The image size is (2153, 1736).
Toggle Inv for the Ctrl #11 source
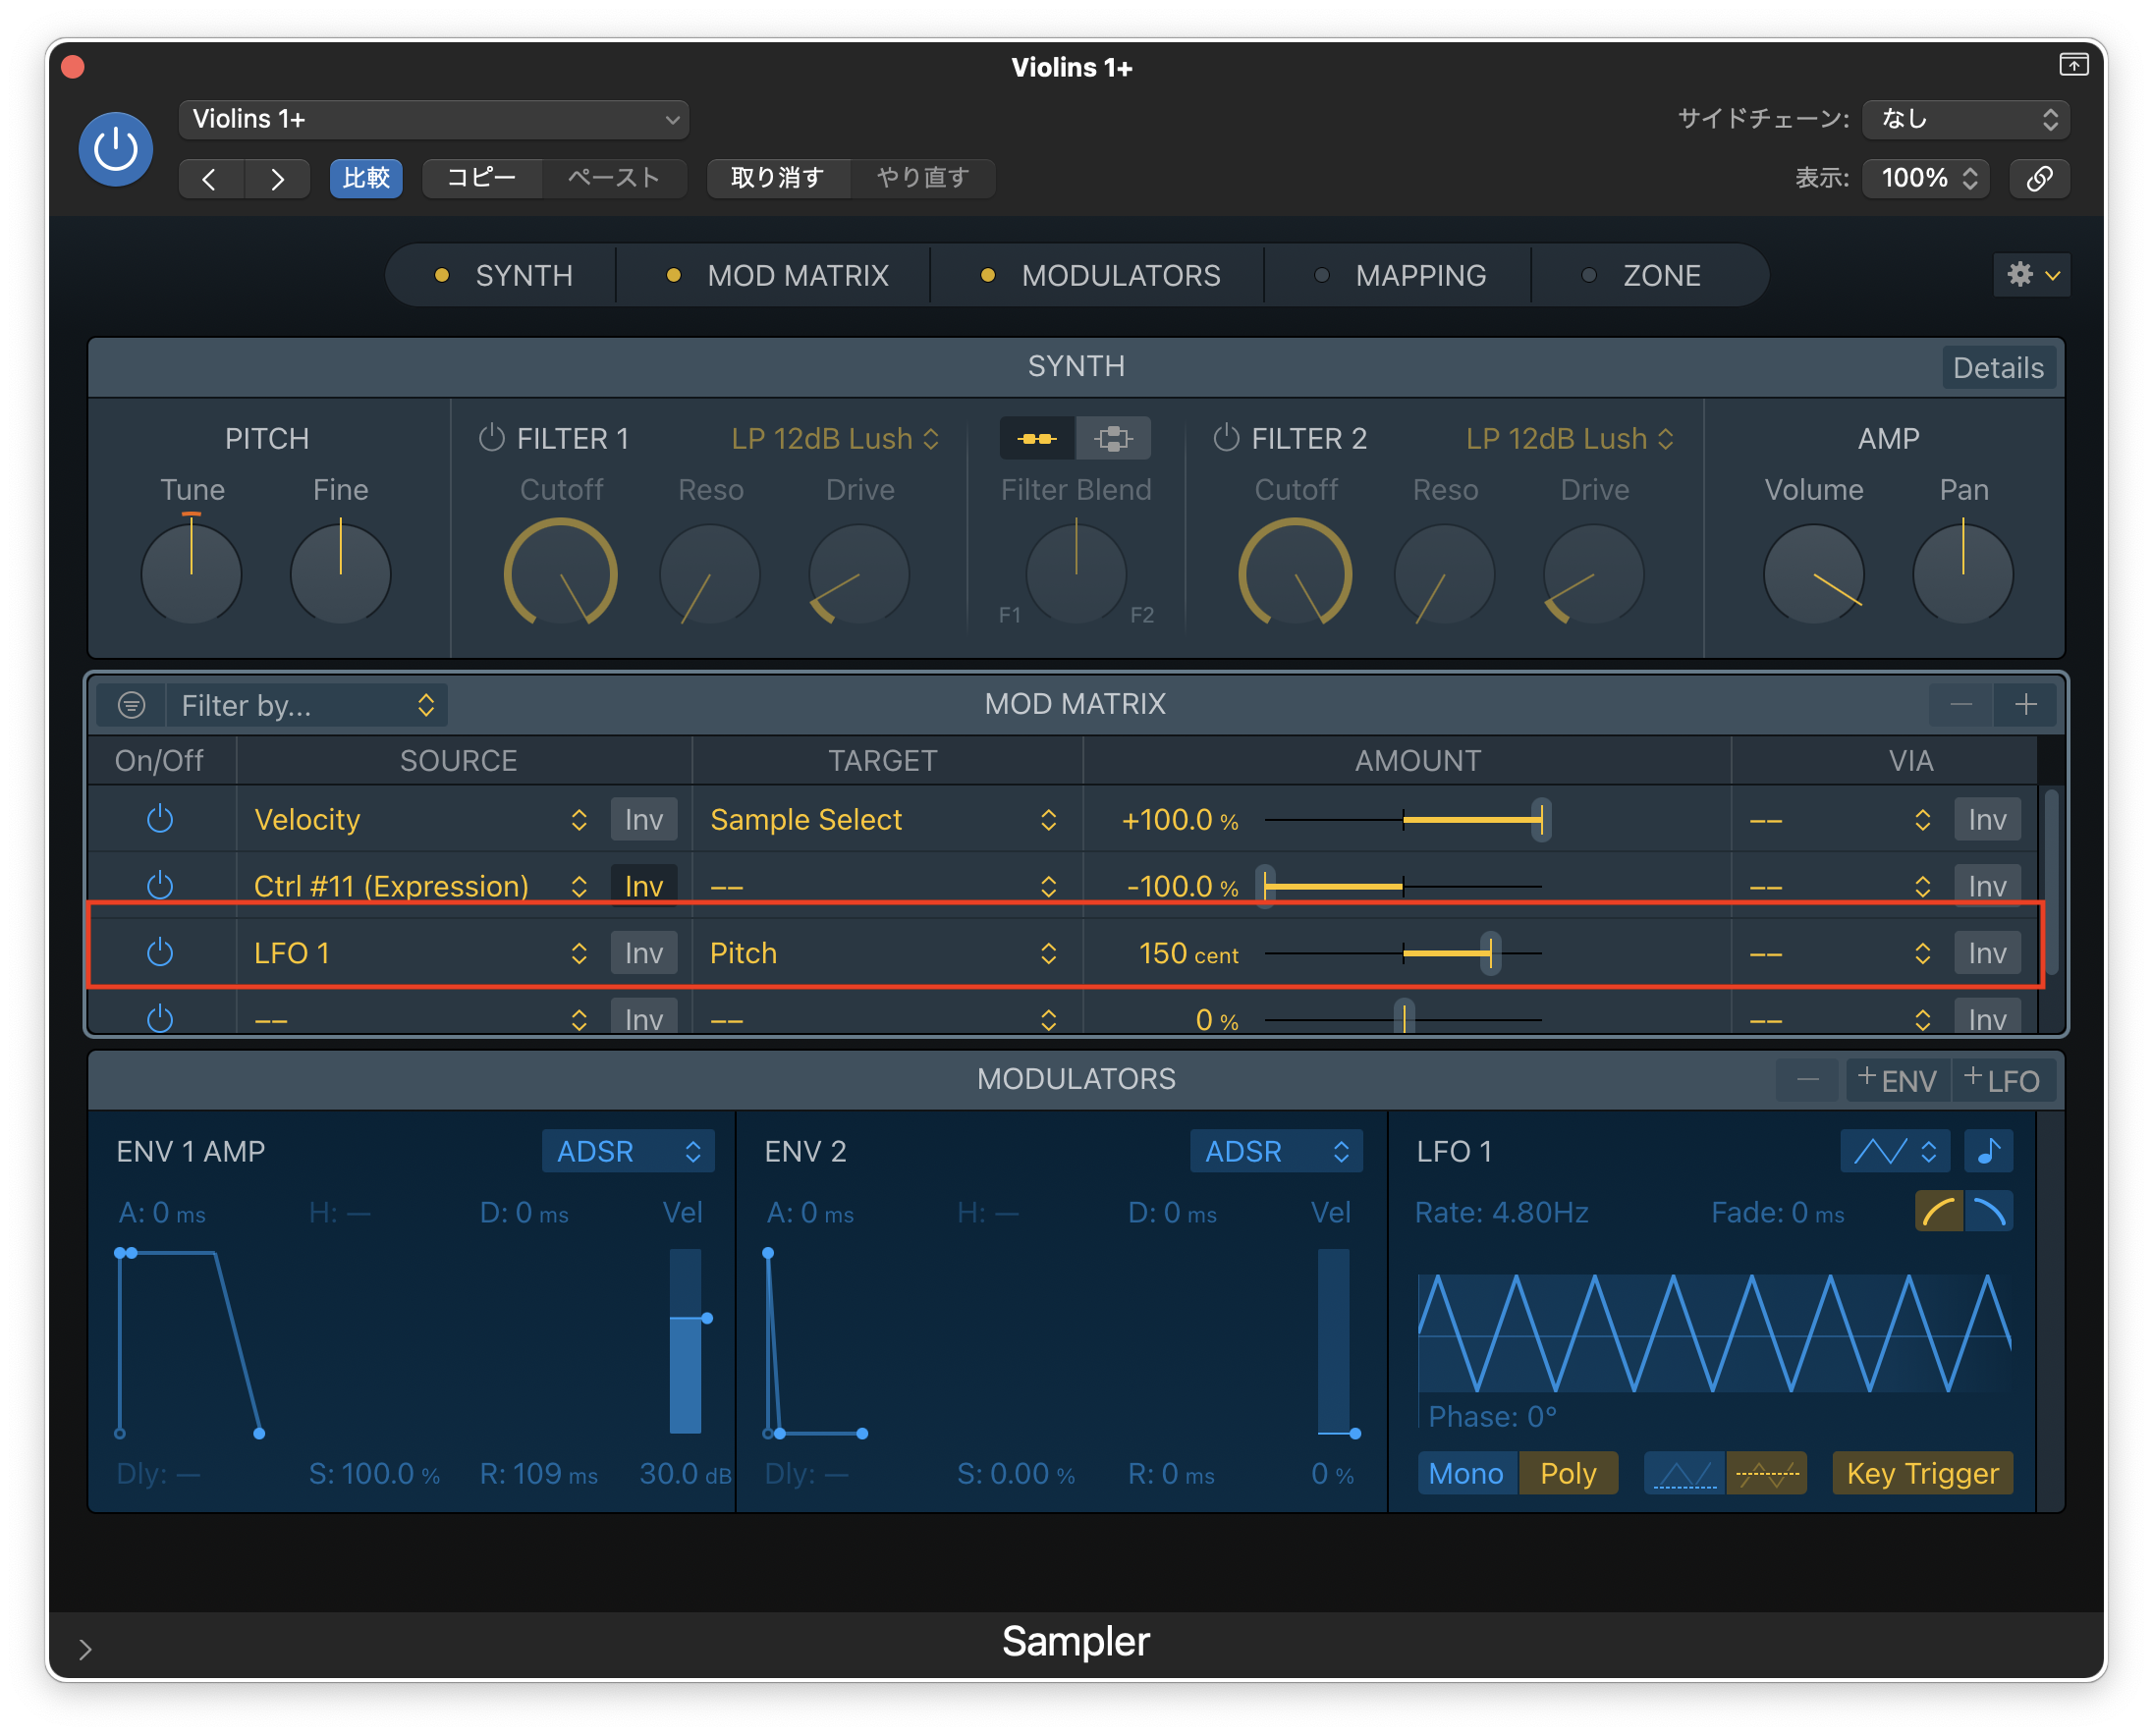pyautogui.click(x=643, y=886)
